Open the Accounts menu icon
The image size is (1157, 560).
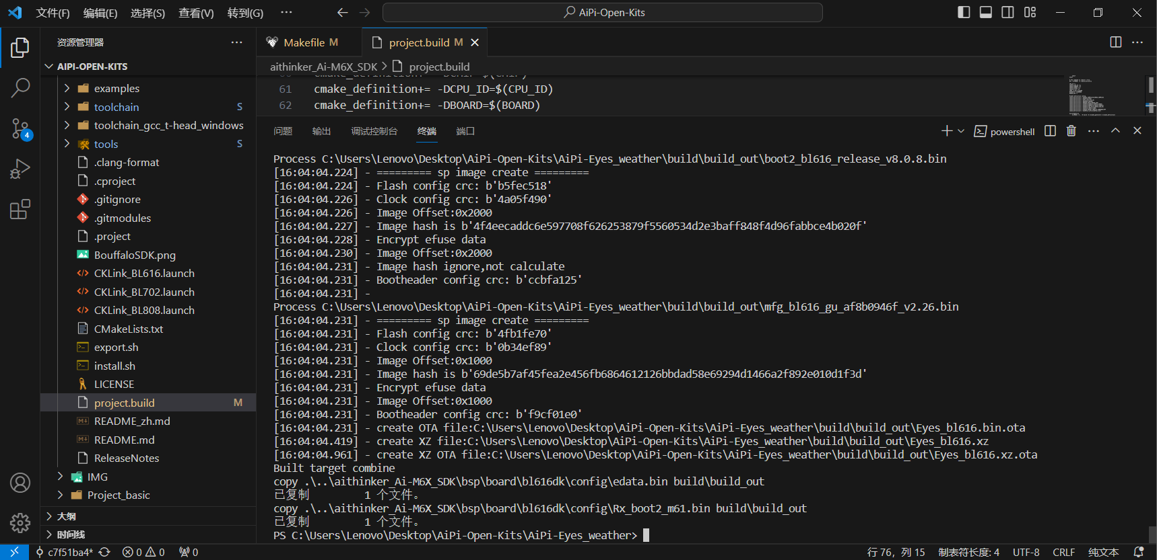point(20,483)
